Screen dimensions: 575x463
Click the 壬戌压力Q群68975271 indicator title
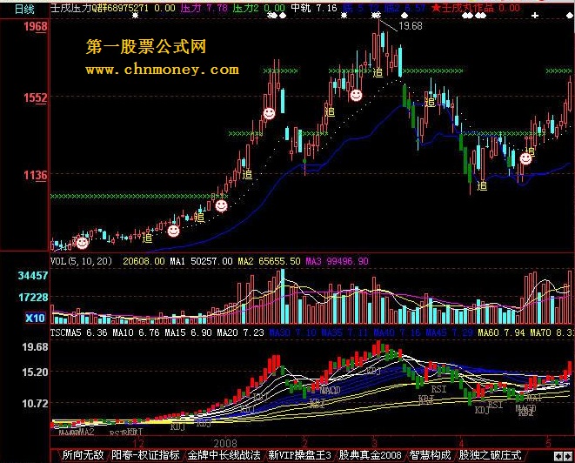click(100, 8)
